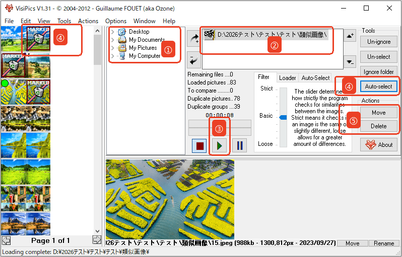Open the Help menu
402x257 pixels.
click(169, 21)
